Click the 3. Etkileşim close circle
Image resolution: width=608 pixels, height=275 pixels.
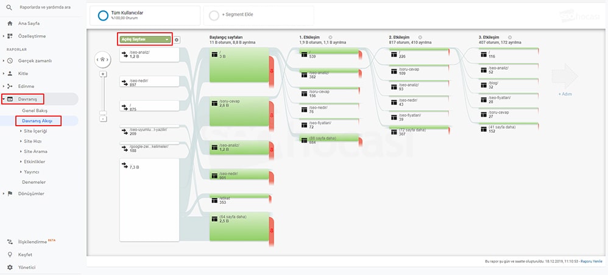(511, 37)
